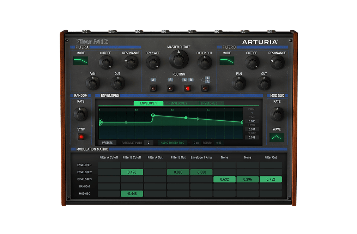
Task: Click the Filter B mode display icon
Action: [x=227, y=61]
